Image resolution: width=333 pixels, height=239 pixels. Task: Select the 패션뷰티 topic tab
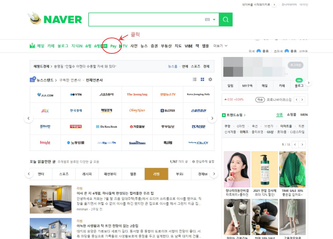(x=110, y=174)
